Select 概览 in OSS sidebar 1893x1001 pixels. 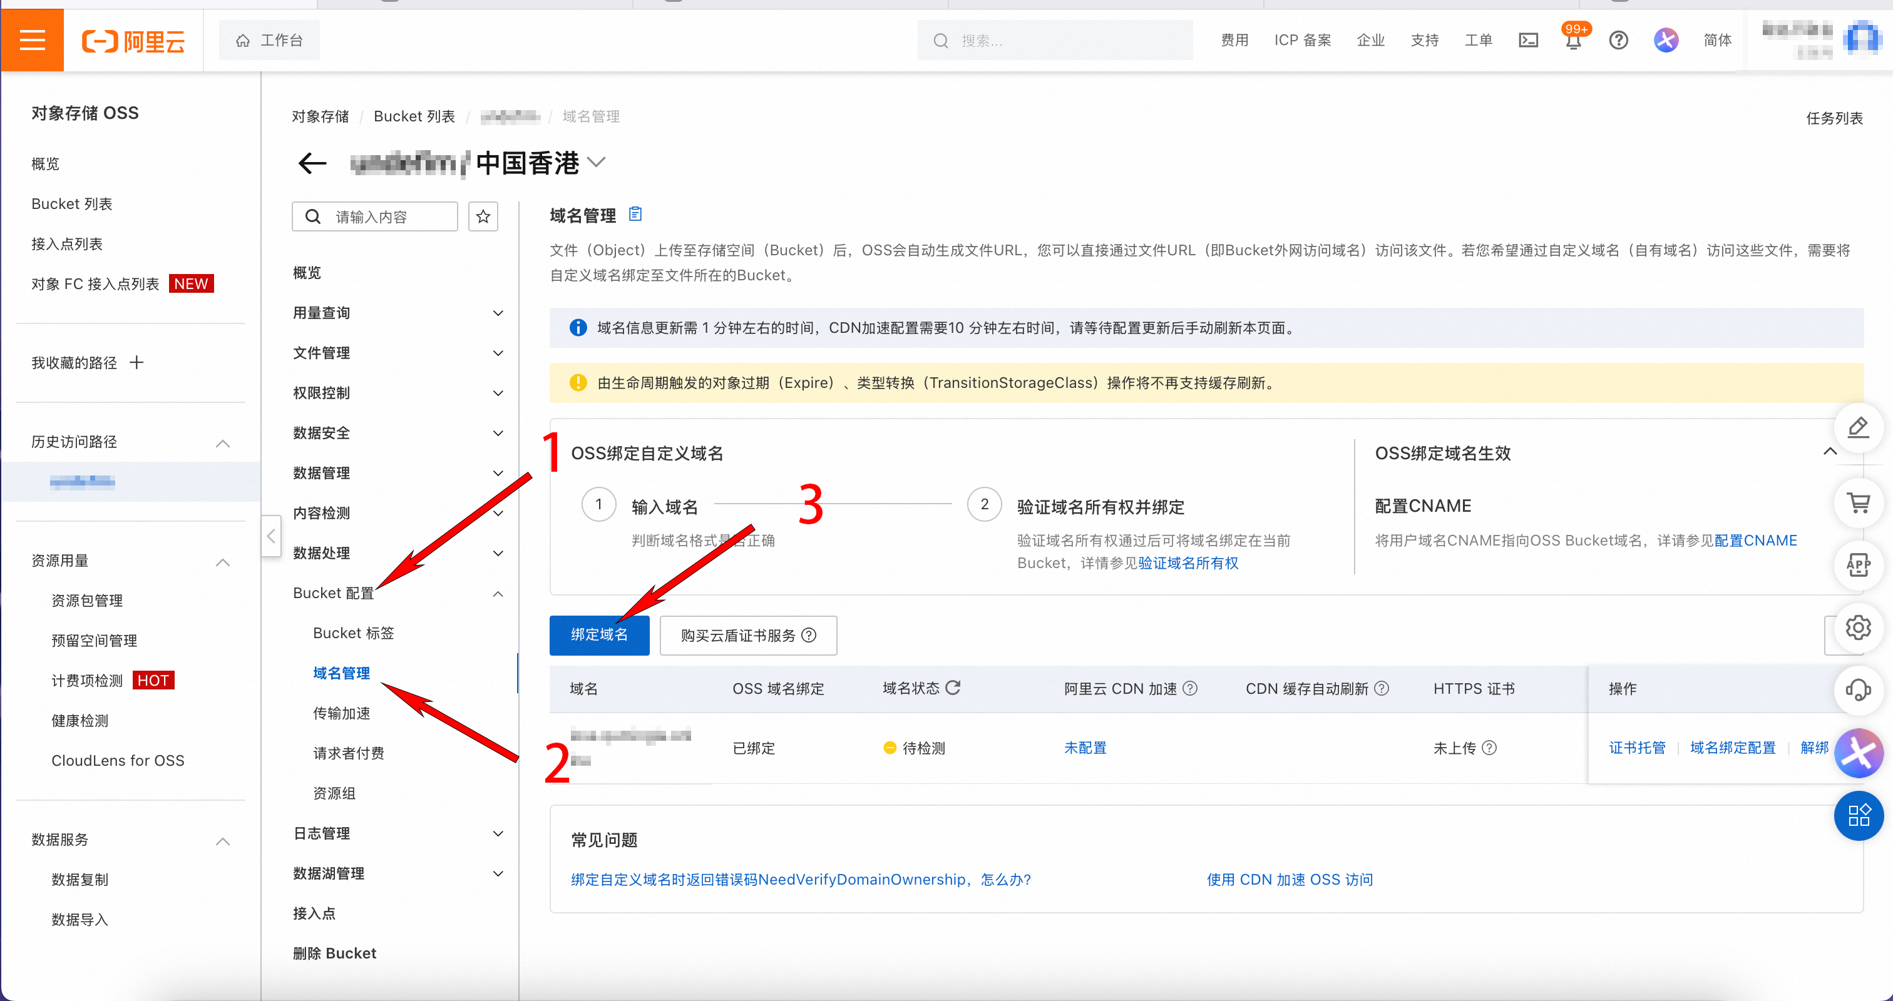46,164
